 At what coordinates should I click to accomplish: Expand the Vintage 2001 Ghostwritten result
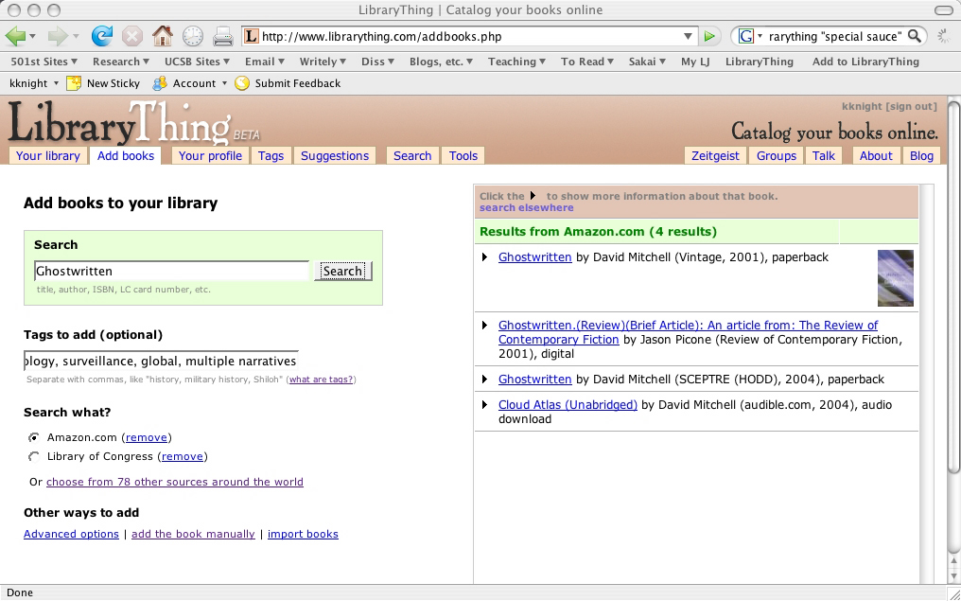tap(485, 257)
